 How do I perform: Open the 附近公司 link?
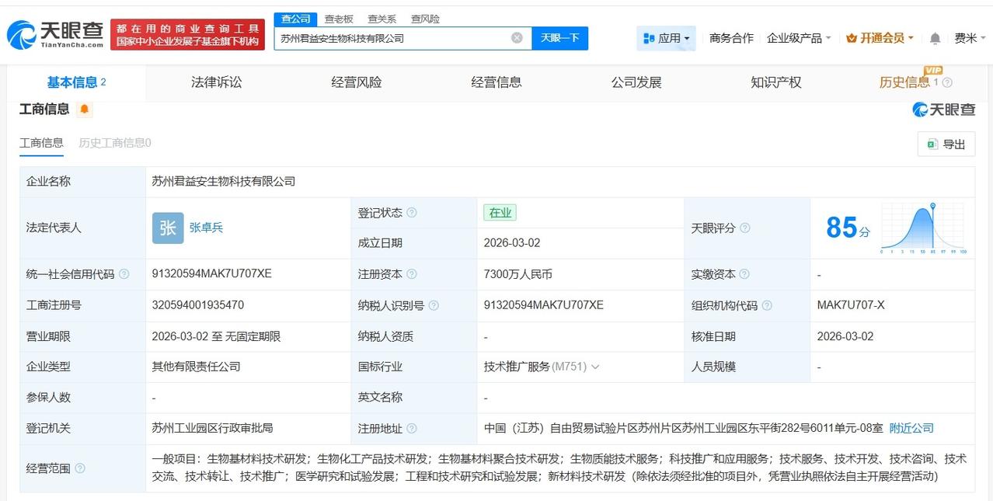(910, 427)
